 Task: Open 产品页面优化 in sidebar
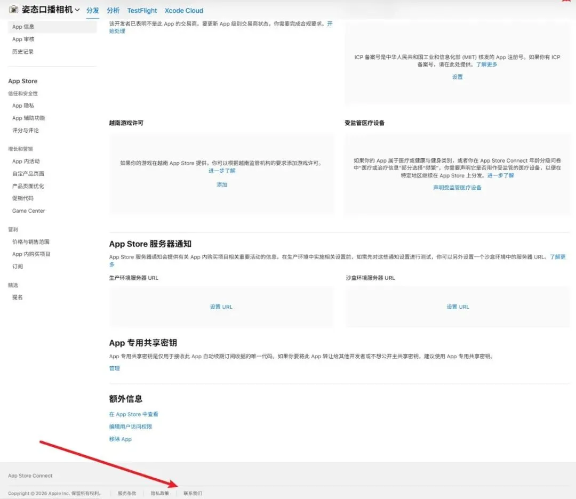pos(28,186)
